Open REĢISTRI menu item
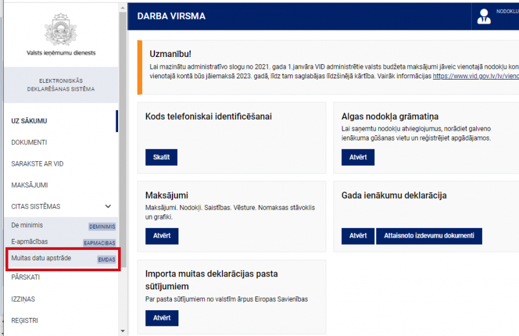519x336 pixels. pos(25,320)
